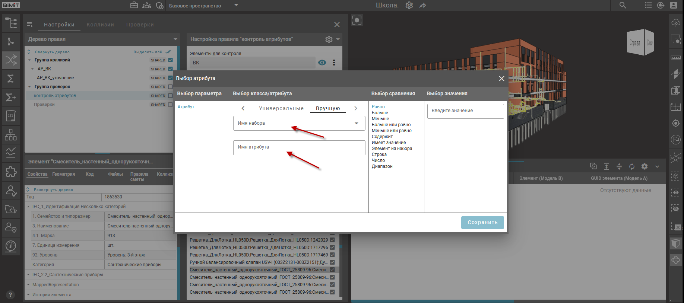Open project settings gear next to Школа
The image size is (684, 303).
[409, 5]
